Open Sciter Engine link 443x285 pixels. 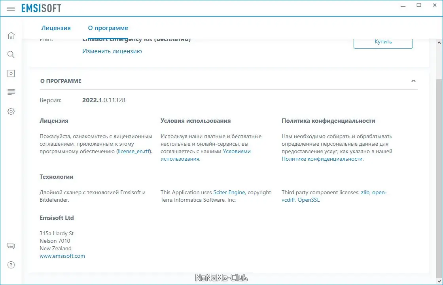(229, 192)
